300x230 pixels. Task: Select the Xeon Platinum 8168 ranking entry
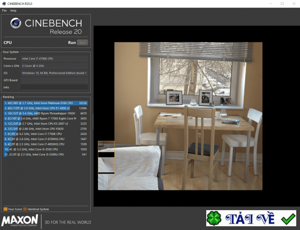[45, 102]
